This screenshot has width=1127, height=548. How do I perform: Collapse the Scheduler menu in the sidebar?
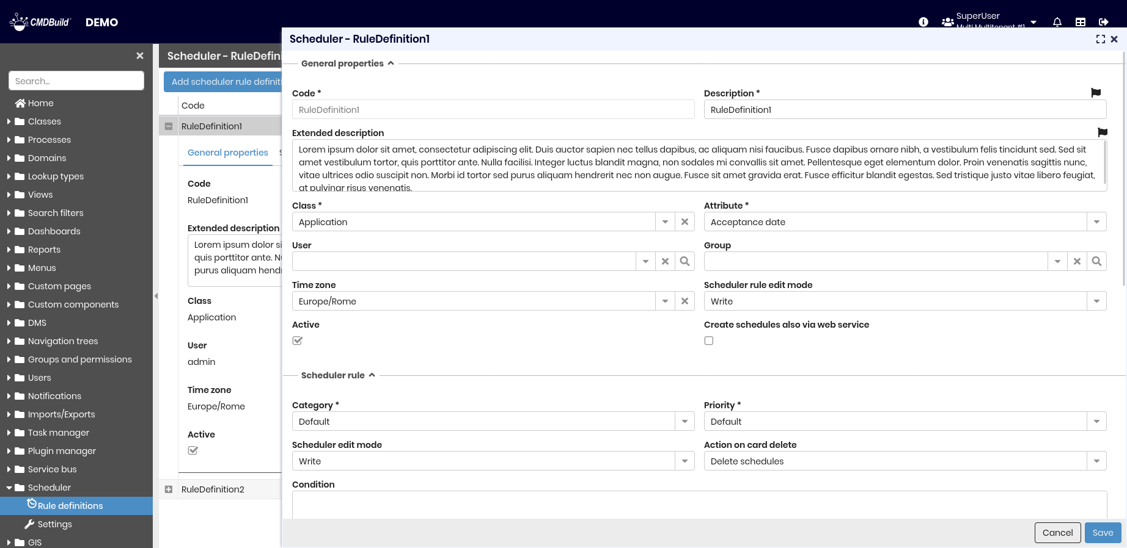9,488
